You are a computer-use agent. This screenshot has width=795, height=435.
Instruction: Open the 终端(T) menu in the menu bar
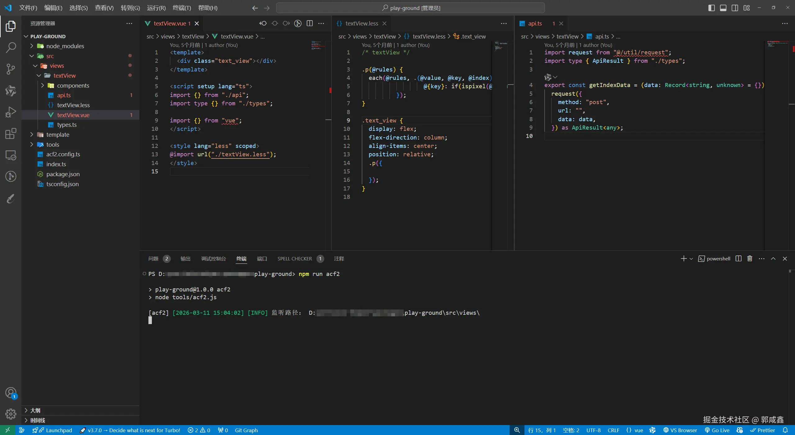coord(182,8)
